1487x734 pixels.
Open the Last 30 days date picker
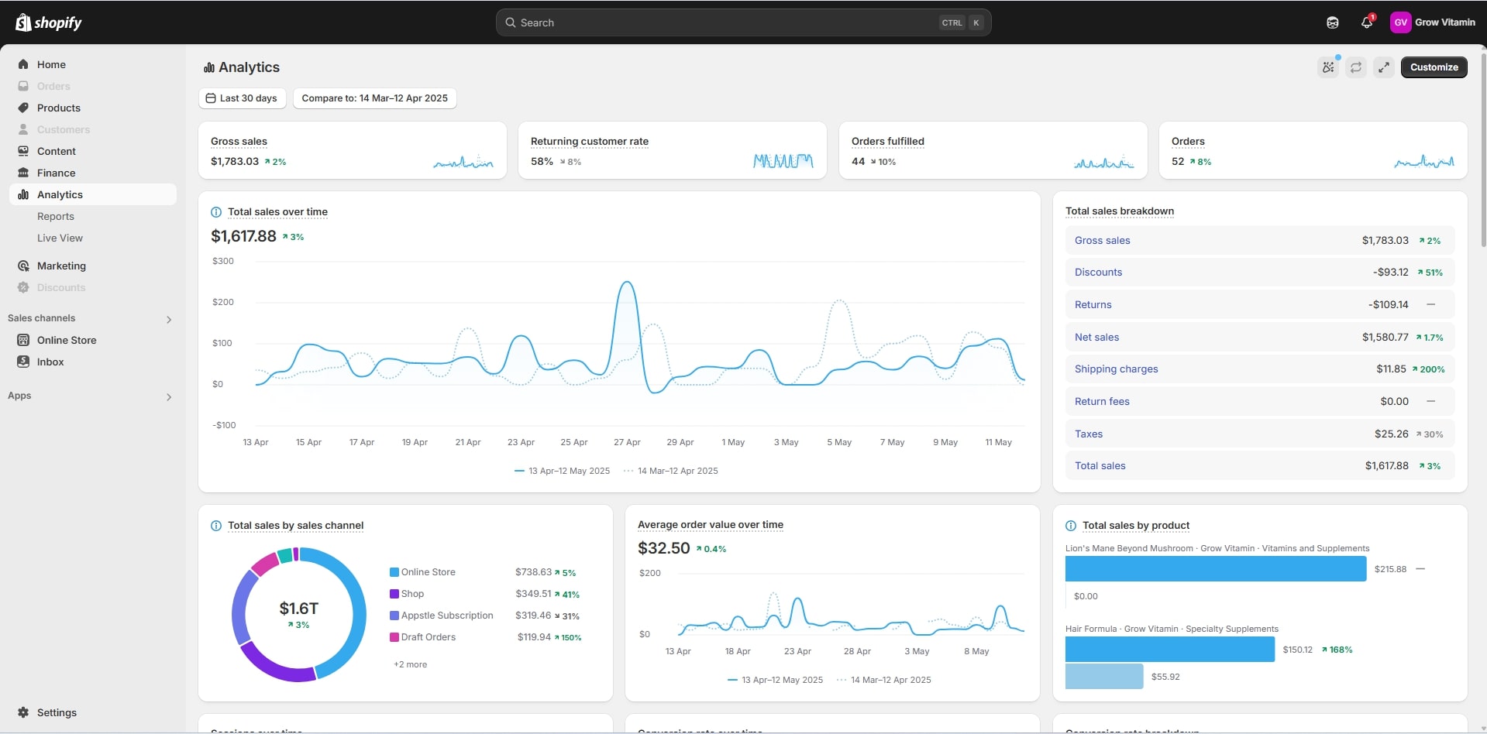point(242,98)
